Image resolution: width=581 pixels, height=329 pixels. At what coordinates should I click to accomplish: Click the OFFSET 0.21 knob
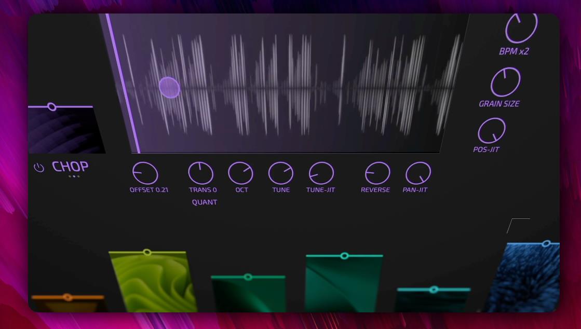click(x=145, y=173)
